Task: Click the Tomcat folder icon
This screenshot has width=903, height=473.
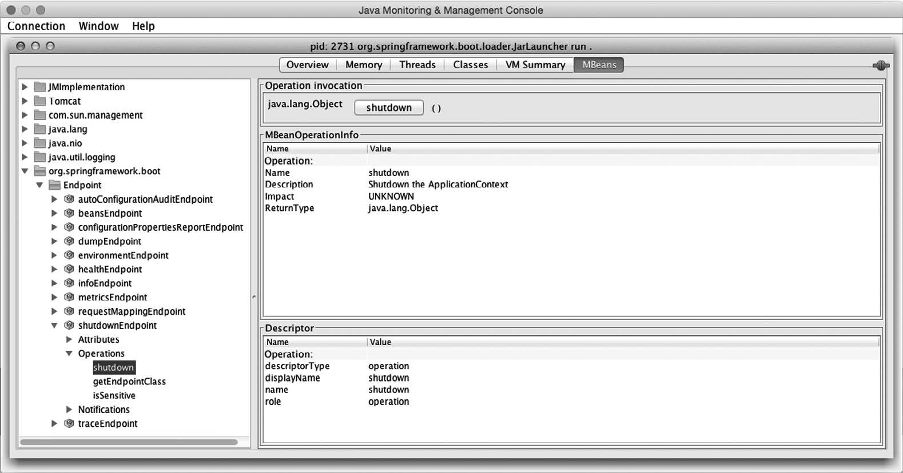Action: 39,101
